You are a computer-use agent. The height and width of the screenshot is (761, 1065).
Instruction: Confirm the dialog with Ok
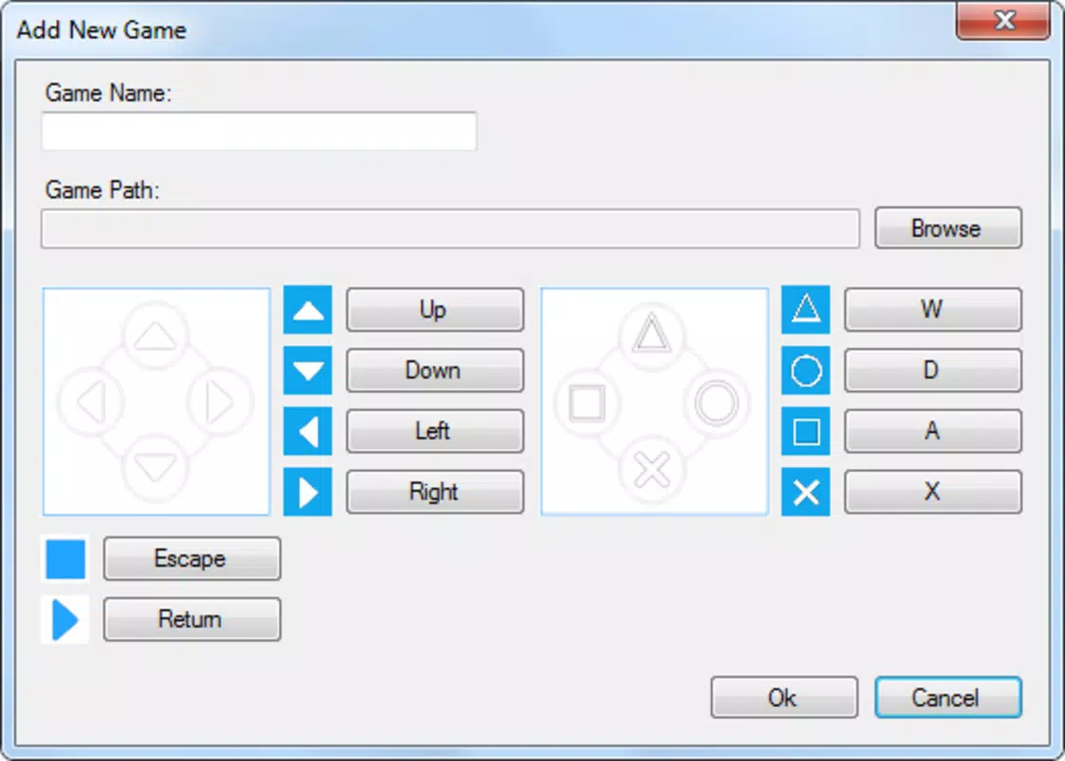click(x=784, y=697)
